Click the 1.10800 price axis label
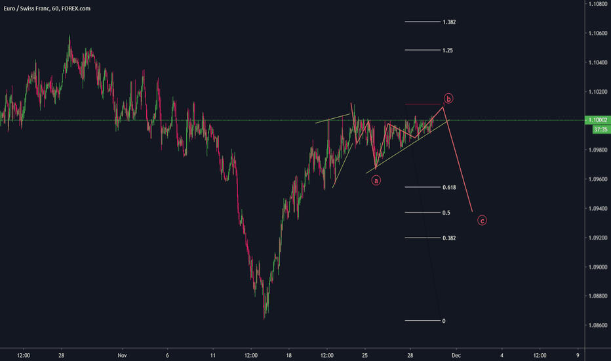 pyautogui.click(x=596, y=5)
